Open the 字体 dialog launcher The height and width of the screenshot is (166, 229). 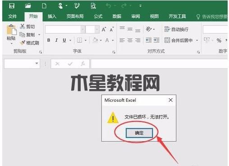(114, 52)
